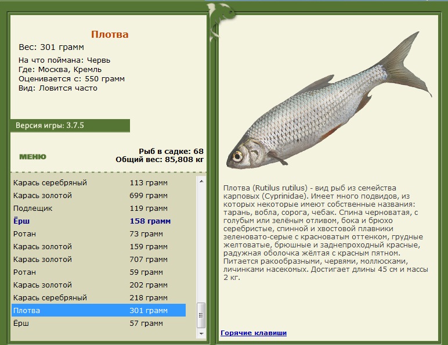Select highlighted Плотва 301 грамм entry
The height and width of the screenshot is (345, 448).
coord(99,310)
